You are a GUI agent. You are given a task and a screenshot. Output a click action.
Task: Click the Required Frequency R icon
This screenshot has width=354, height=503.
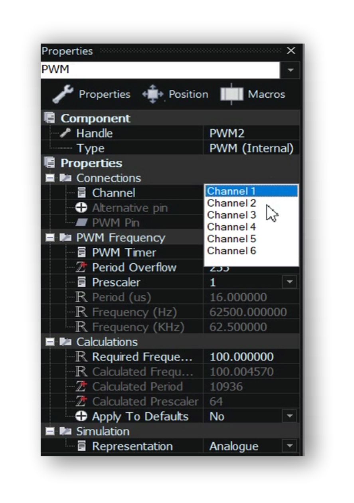pos(81,357)
